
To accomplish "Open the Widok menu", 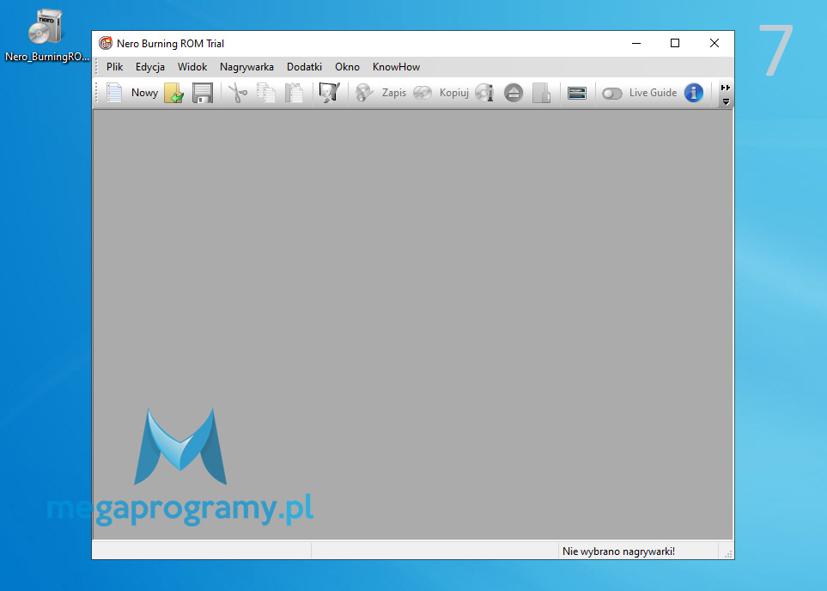I will 192,67.
